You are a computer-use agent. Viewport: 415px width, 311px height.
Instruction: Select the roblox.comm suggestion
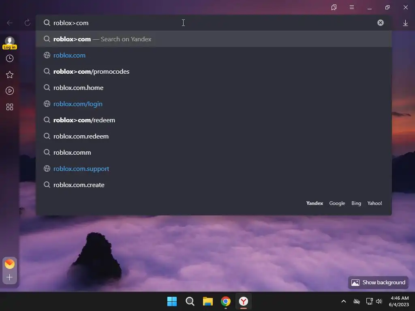[x=214, y=152]
